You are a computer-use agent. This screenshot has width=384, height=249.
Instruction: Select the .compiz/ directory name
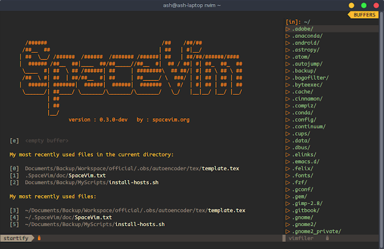[x=304, y=106]
